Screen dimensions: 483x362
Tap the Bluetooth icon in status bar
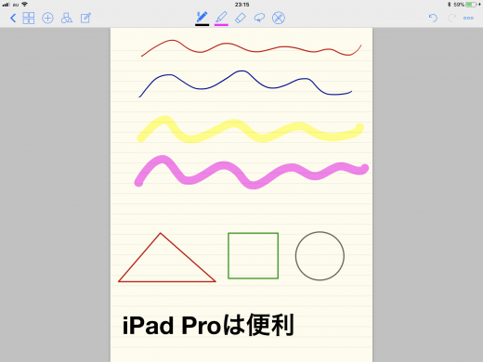(450, 5)
